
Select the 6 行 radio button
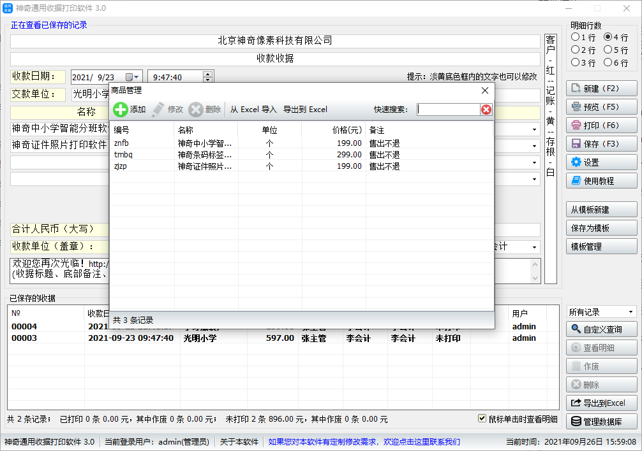coord(608,62)
